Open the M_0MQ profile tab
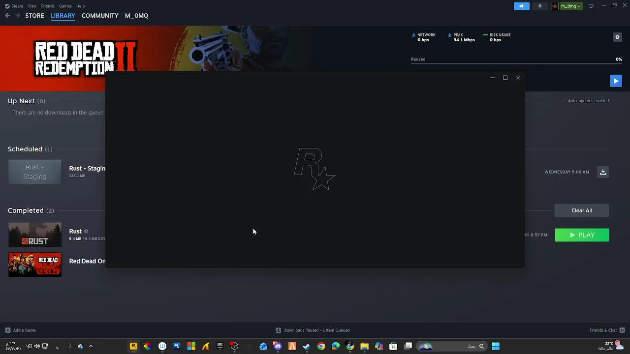The image size is (630, 354). pos(136,16)
